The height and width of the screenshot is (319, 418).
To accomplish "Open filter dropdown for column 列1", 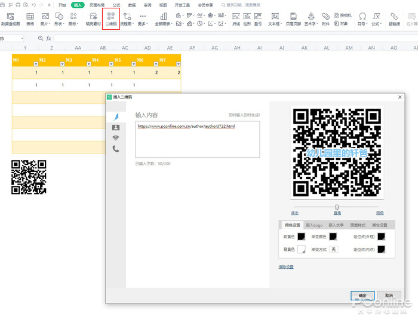I will pyautogui.click(x=36, y=64).
